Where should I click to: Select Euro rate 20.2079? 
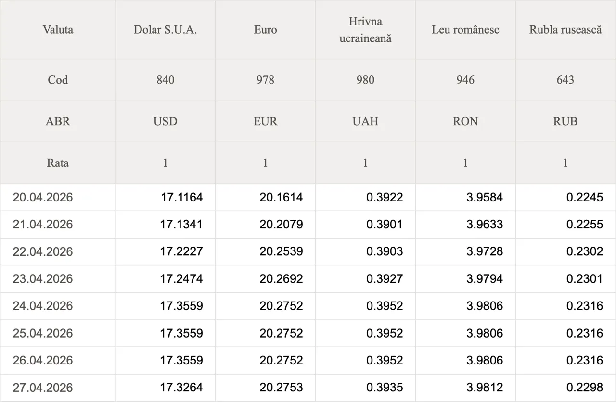tap(281, 225)
